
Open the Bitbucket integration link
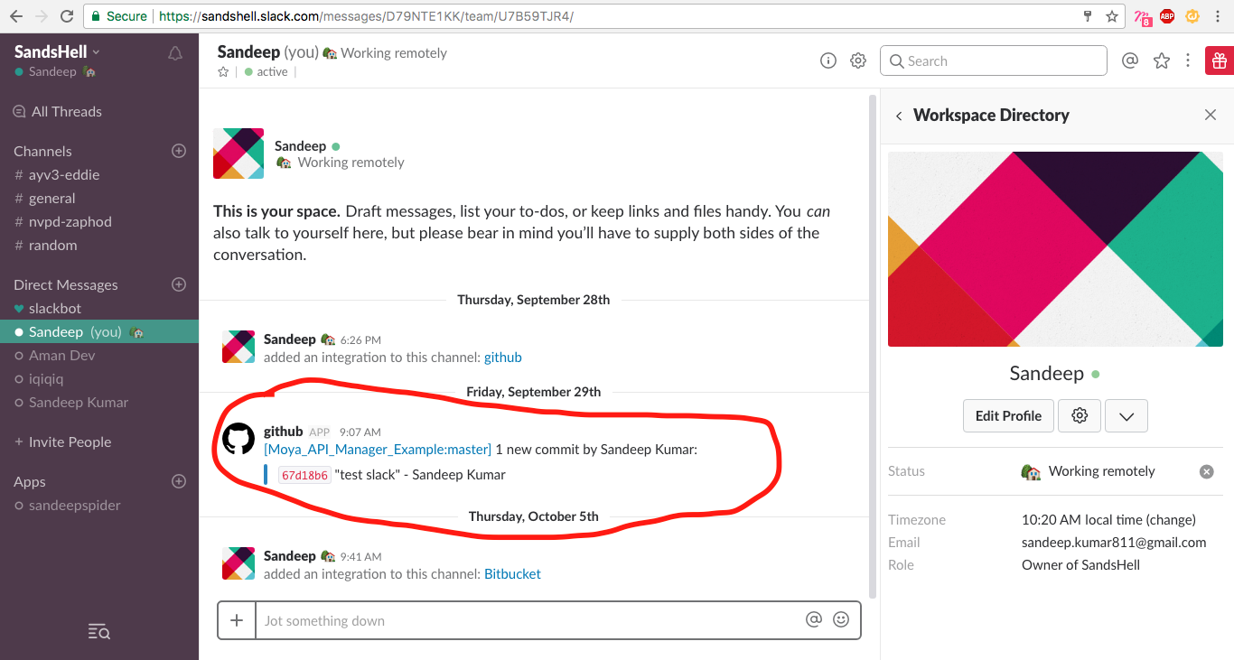(512, 573)
